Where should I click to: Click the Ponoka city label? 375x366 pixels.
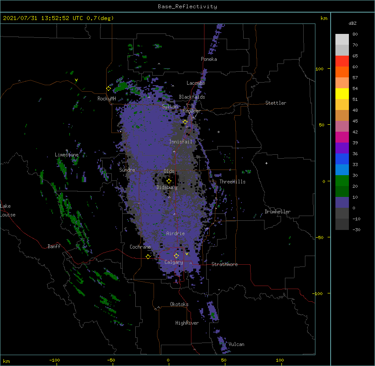pos(209,59)
